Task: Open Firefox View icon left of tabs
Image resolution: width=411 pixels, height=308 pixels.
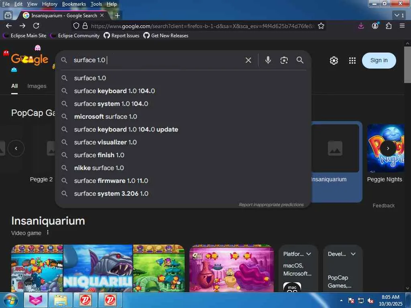Action: click(8, 16)
